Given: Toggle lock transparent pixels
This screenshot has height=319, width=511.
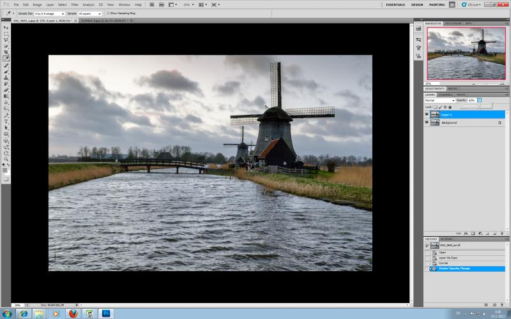Looking at the screenshot, I should tap(436, 107).
